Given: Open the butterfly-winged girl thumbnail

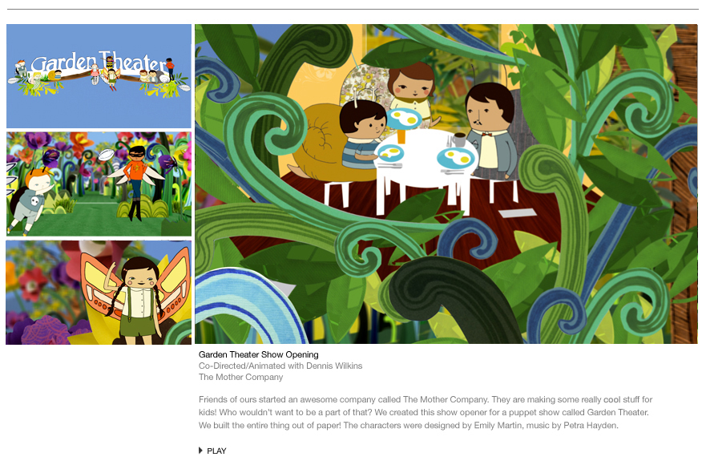Looking at the screenshot, I should (x=99, y=293).
